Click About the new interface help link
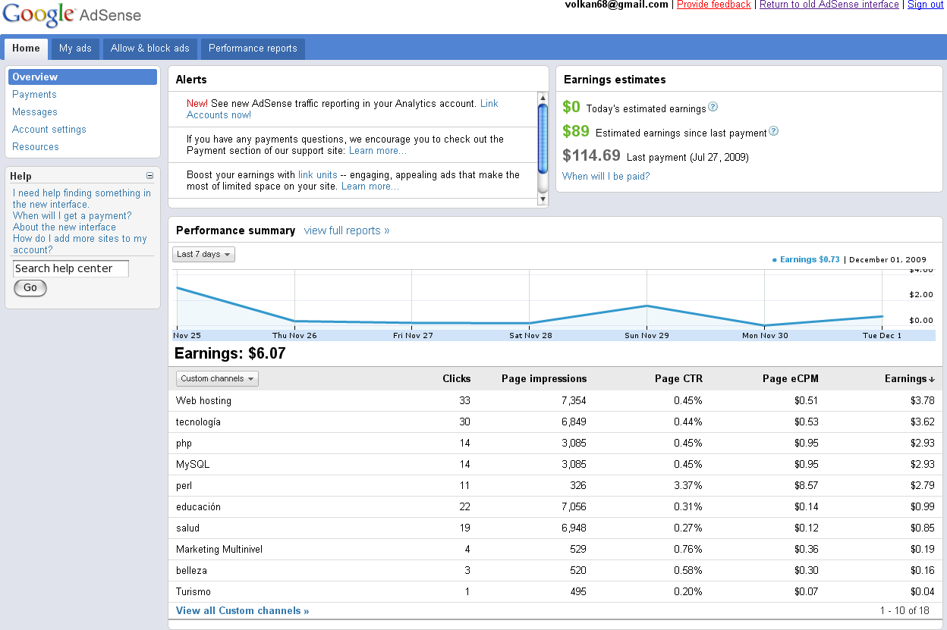 pyautogui.click(x=64, y=227)
